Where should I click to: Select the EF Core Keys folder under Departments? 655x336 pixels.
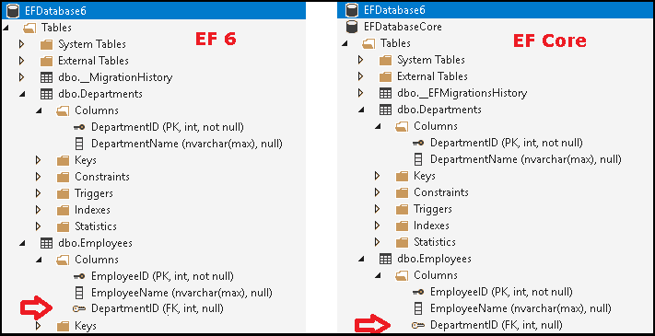coord(425,176)
